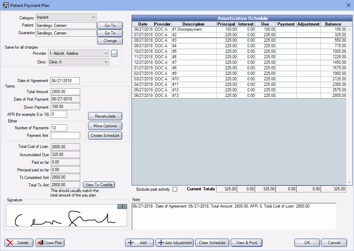
Task: Click the Close Plan button
Action: click(x=50, y=243)
